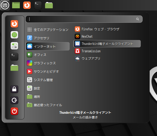Select the サウンドとビデオ category

[x=48, y=71]
